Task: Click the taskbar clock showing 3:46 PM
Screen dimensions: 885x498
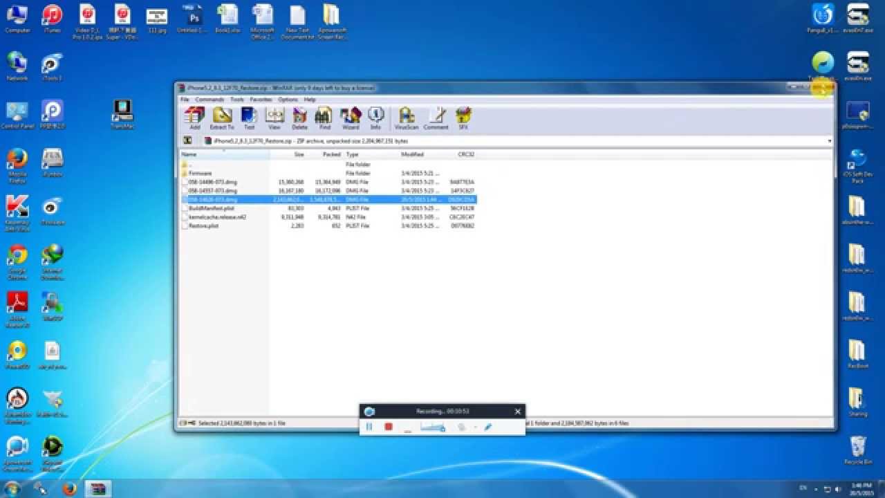Action: 861,488
